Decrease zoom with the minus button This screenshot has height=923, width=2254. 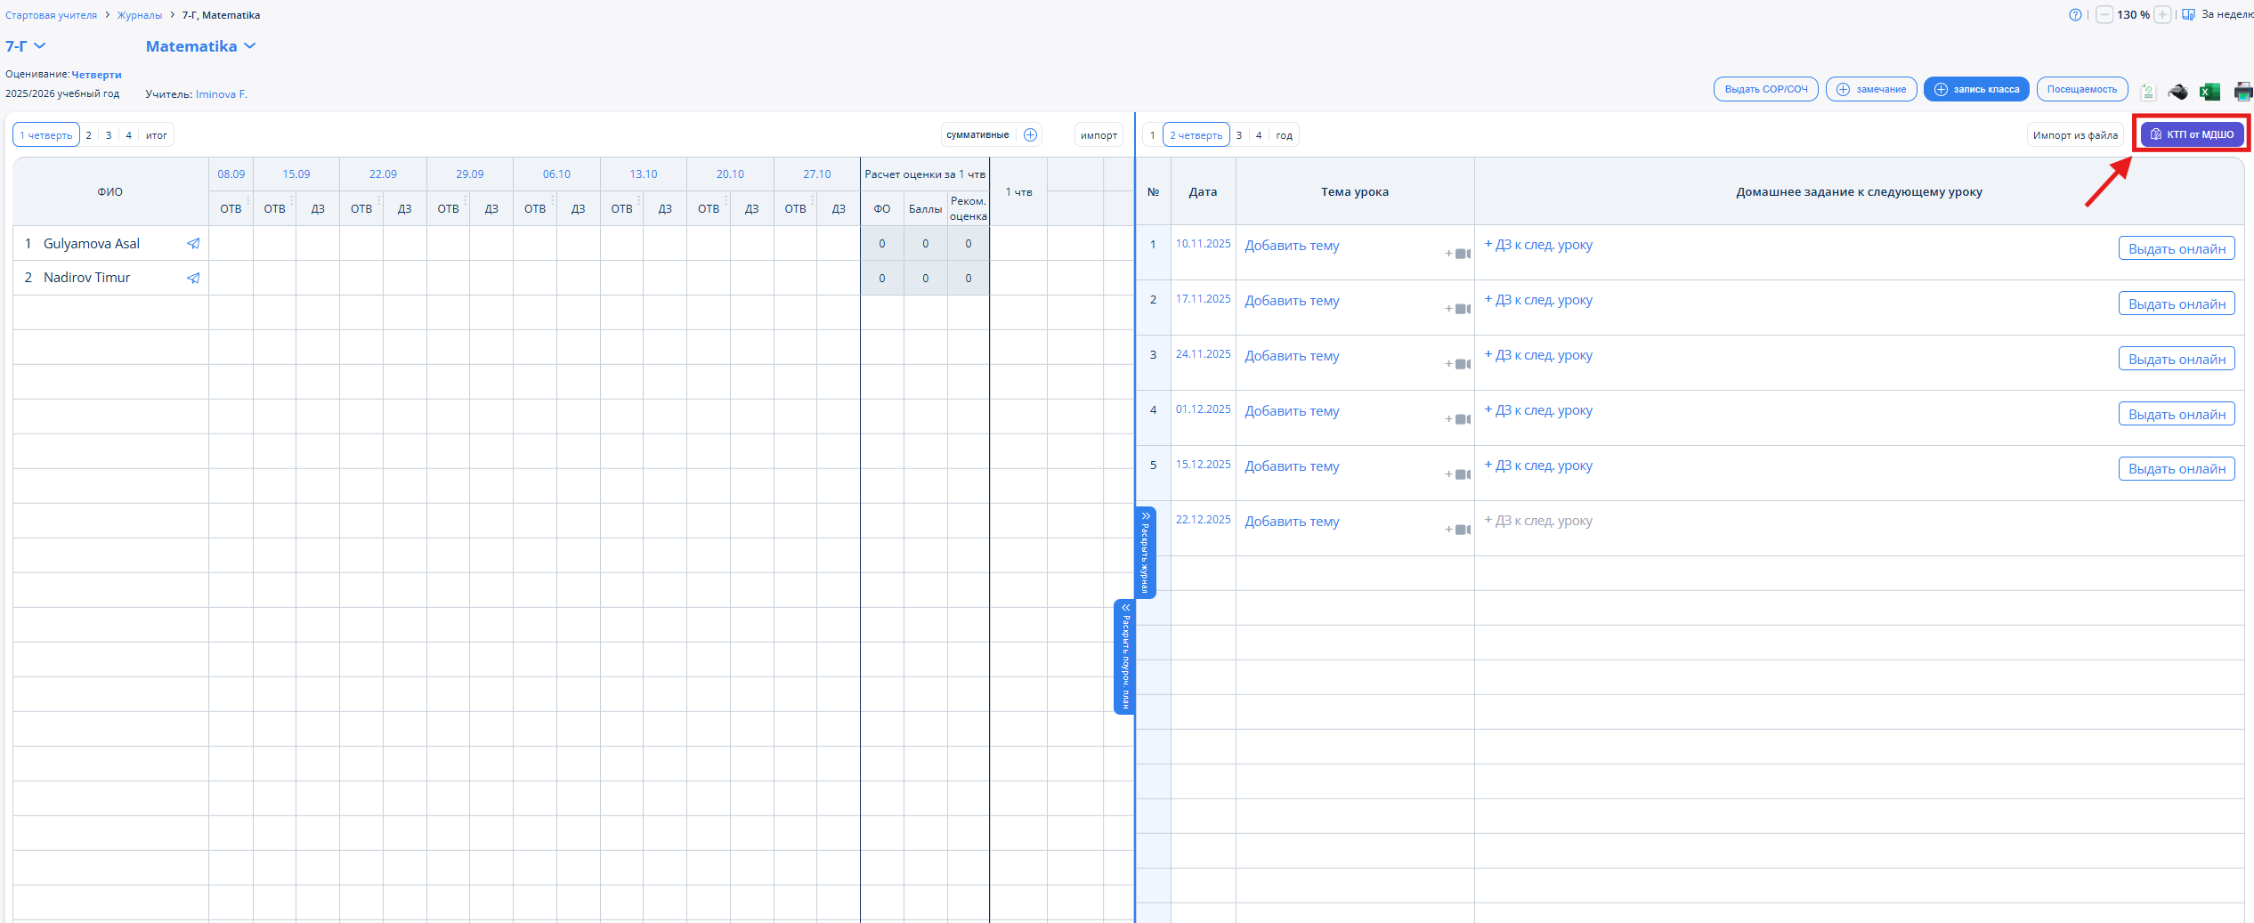click(2104, 15)
